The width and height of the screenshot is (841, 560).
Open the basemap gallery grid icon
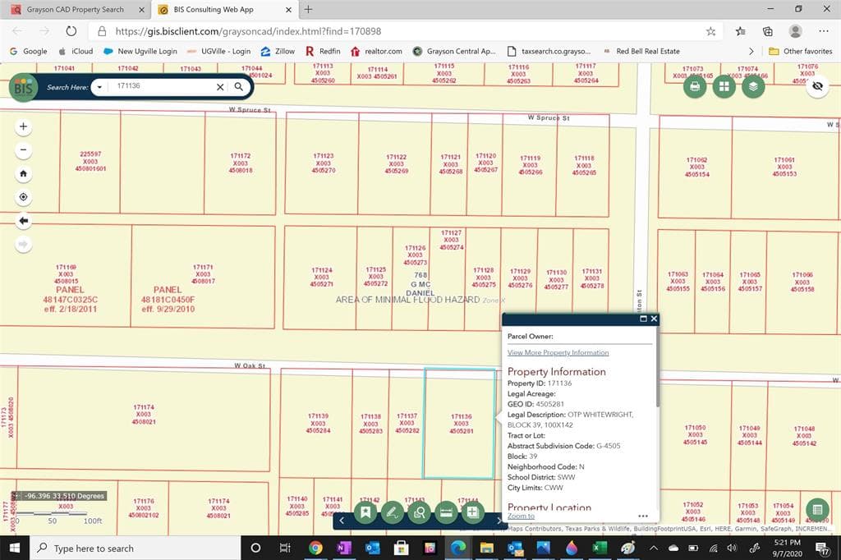(x=724, y=86)
